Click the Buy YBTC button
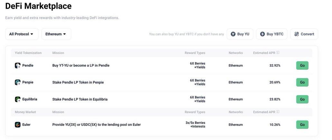This screenshot has width=332, height=140. 272,34
